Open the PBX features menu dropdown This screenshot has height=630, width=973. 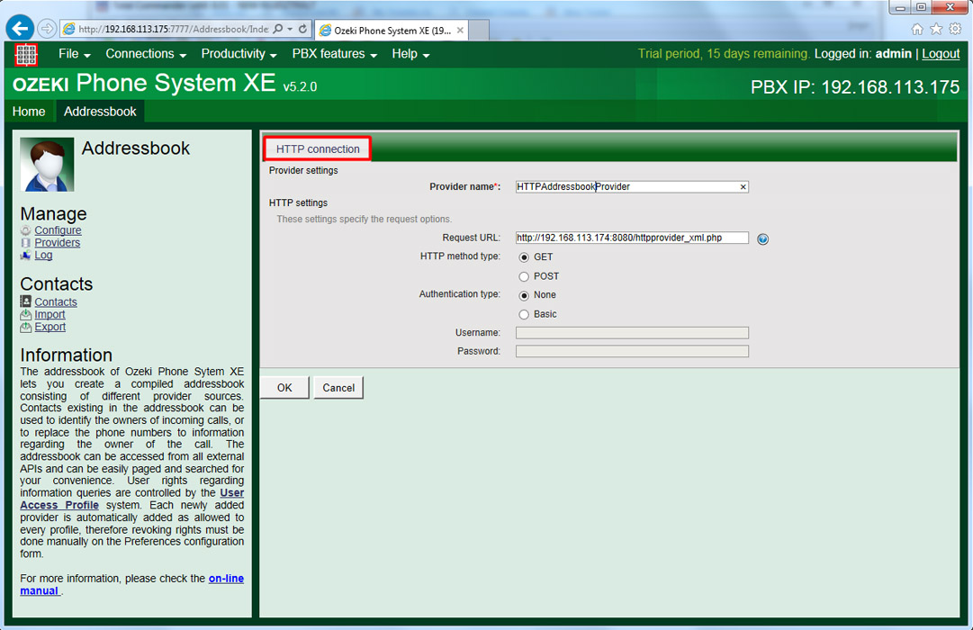click(x=335, y=54)
